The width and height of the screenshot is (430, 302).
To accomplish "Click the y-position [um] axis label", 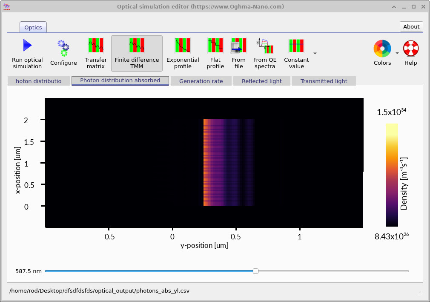I will [x=204, y=245].
